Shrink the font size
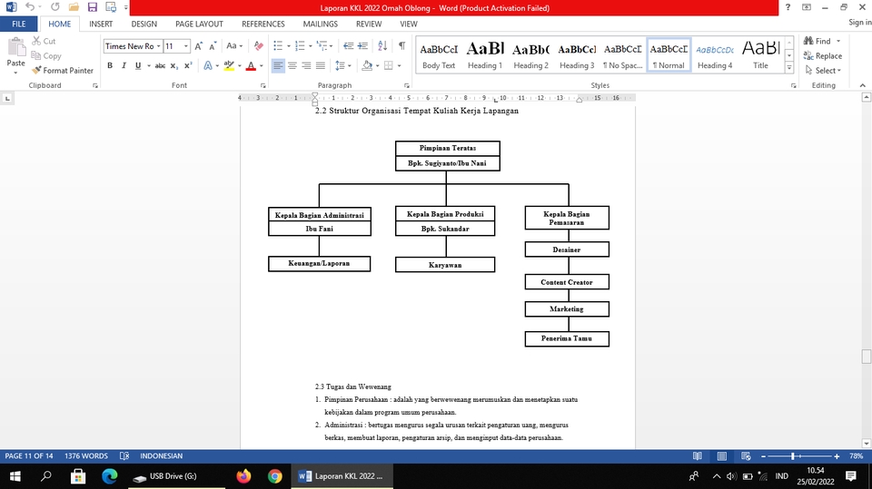This screenshot has height=489, width=872. (213, 46)
